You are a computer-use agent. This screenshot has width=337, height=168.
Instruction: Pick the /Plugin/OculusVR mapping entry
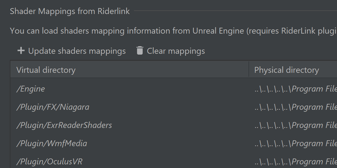click(x=49, y=162)
